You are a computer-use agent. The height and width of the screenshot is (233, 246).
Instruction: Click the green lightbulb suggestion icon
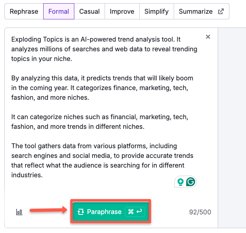tap(180, 182)
